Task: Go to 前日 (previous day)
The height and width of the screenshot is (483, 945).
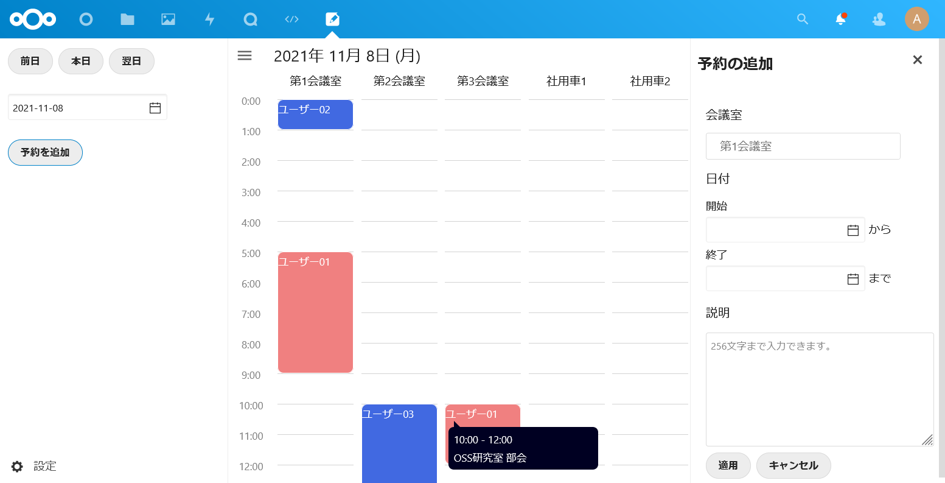Action: click(x=30, y=62)
